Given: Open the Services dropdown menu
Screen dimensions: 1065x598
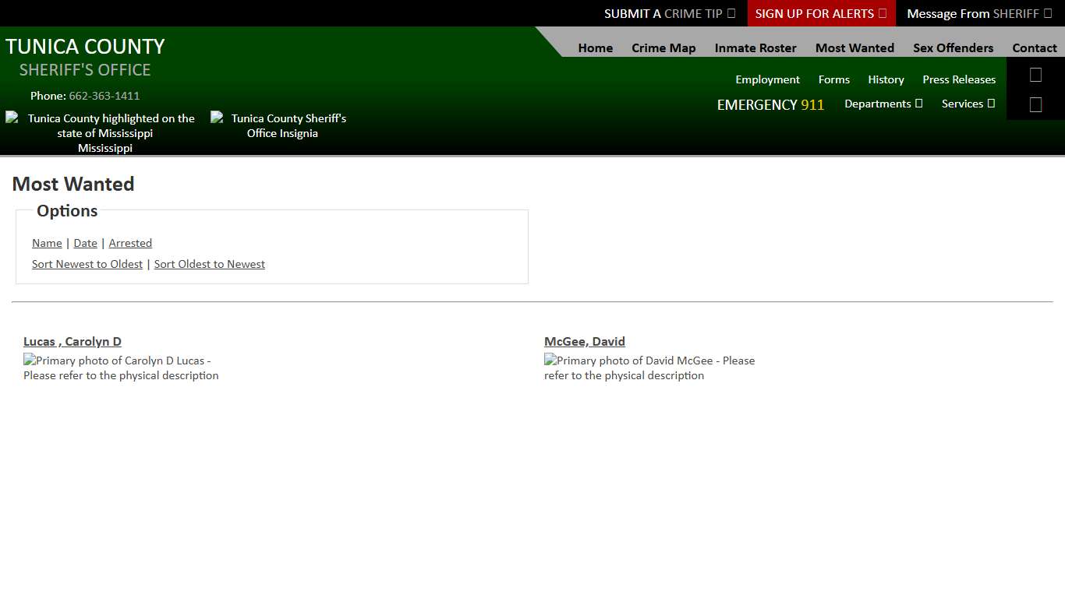Looking at the screenshot, I should [x=968, y=104].
